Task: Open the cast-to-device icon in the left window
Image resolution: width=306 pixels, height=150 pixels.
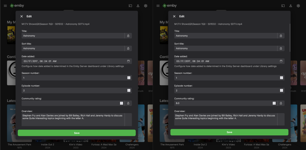Action: (x=130, y=6)
